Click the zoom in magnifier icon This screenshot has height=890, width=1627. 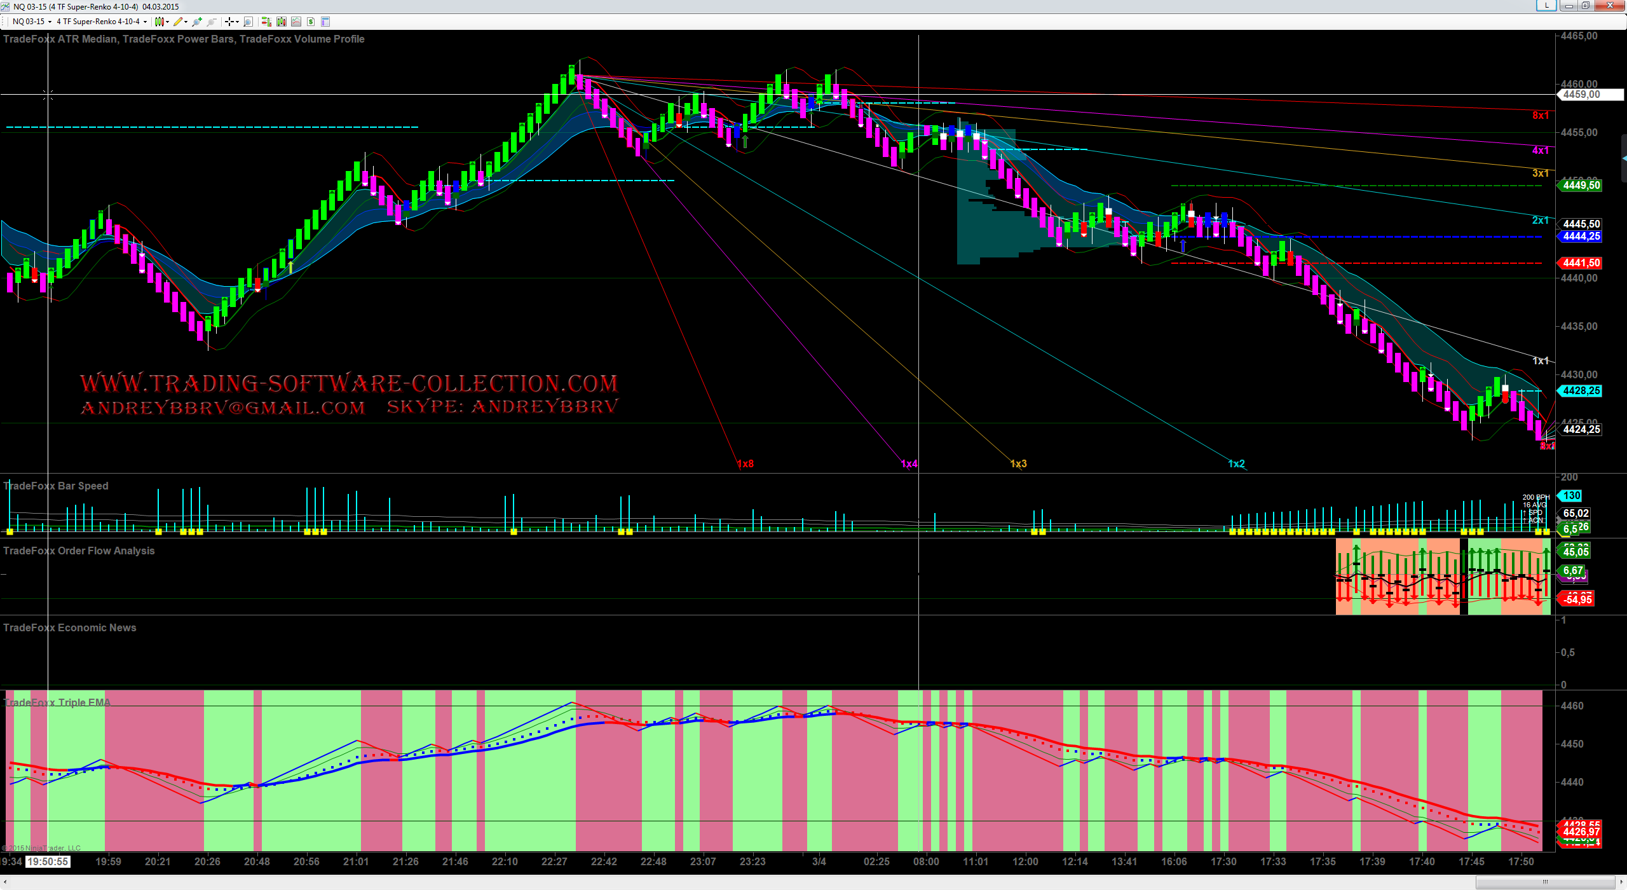click(x=196, y=22)
